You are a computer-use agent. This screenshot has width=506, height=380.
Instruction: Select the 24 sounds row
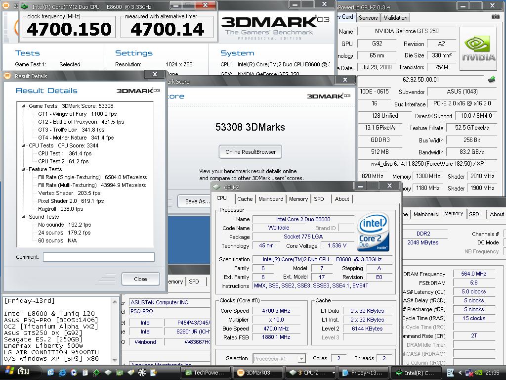pos(64,233)
